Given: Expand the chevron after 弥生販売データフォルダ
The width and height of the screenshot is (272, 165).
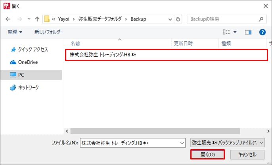Looking at the screenshot, I should click(126, 19).
